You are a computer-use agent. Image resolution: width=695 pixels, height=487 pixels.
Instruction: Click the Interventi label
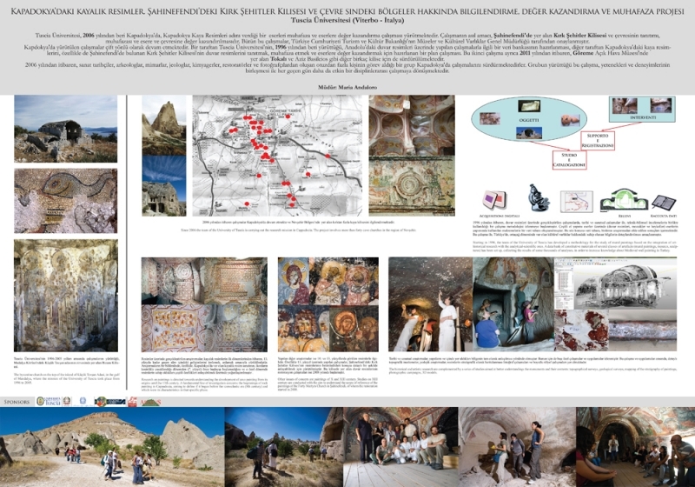coord(643,118)
